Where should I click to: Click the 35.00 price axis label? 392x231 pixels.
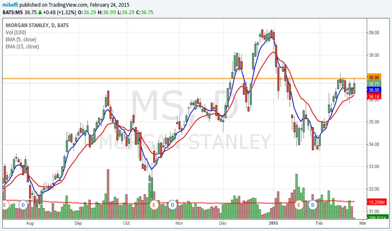[374, 122]
